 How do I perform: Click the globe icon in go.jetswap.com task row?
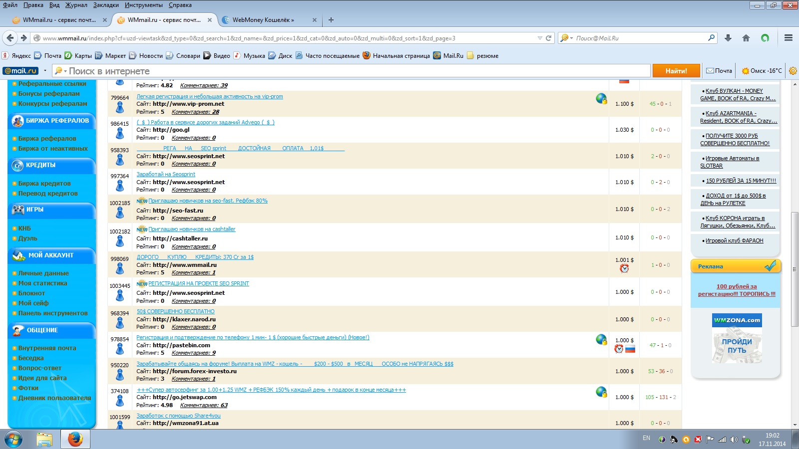[601, 392]
